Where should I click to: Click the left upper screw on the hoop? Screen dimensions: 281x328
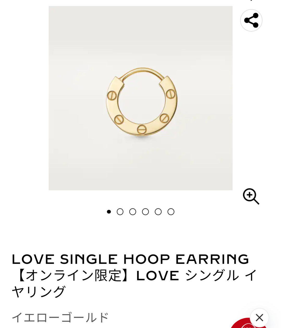[x=112, y=96]
